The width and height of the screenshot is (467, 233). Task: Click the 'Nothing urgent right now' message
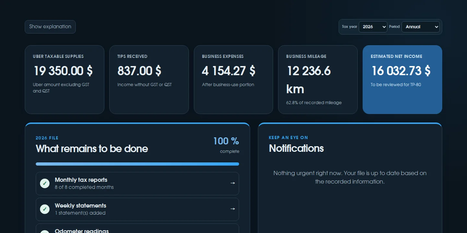[350, 177]
